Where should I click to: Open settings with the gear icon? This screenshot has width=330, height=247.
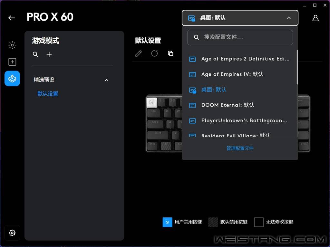click(12, 233)
